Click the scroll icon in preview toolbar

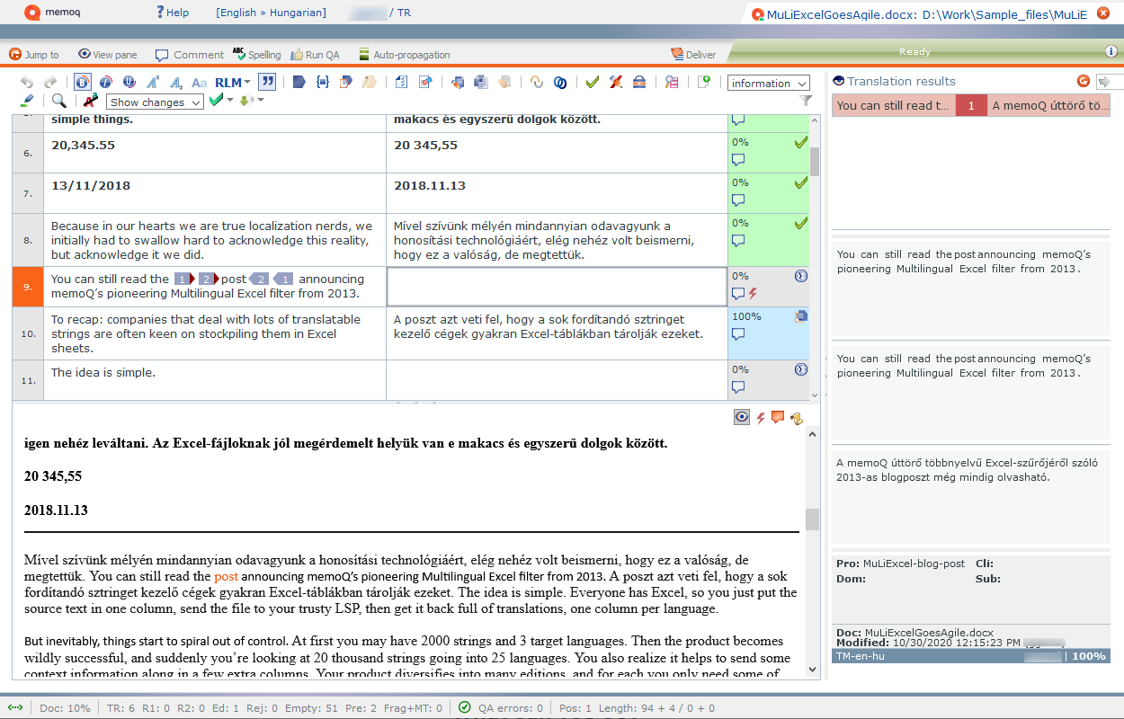796,417
